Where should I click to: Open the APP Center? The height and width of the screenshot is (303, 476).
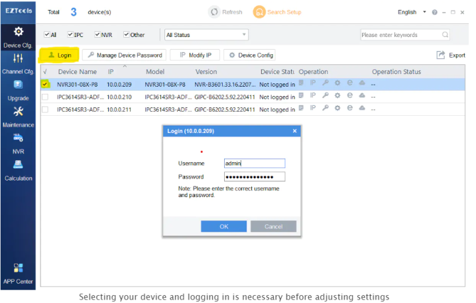(x=18, y=273)
